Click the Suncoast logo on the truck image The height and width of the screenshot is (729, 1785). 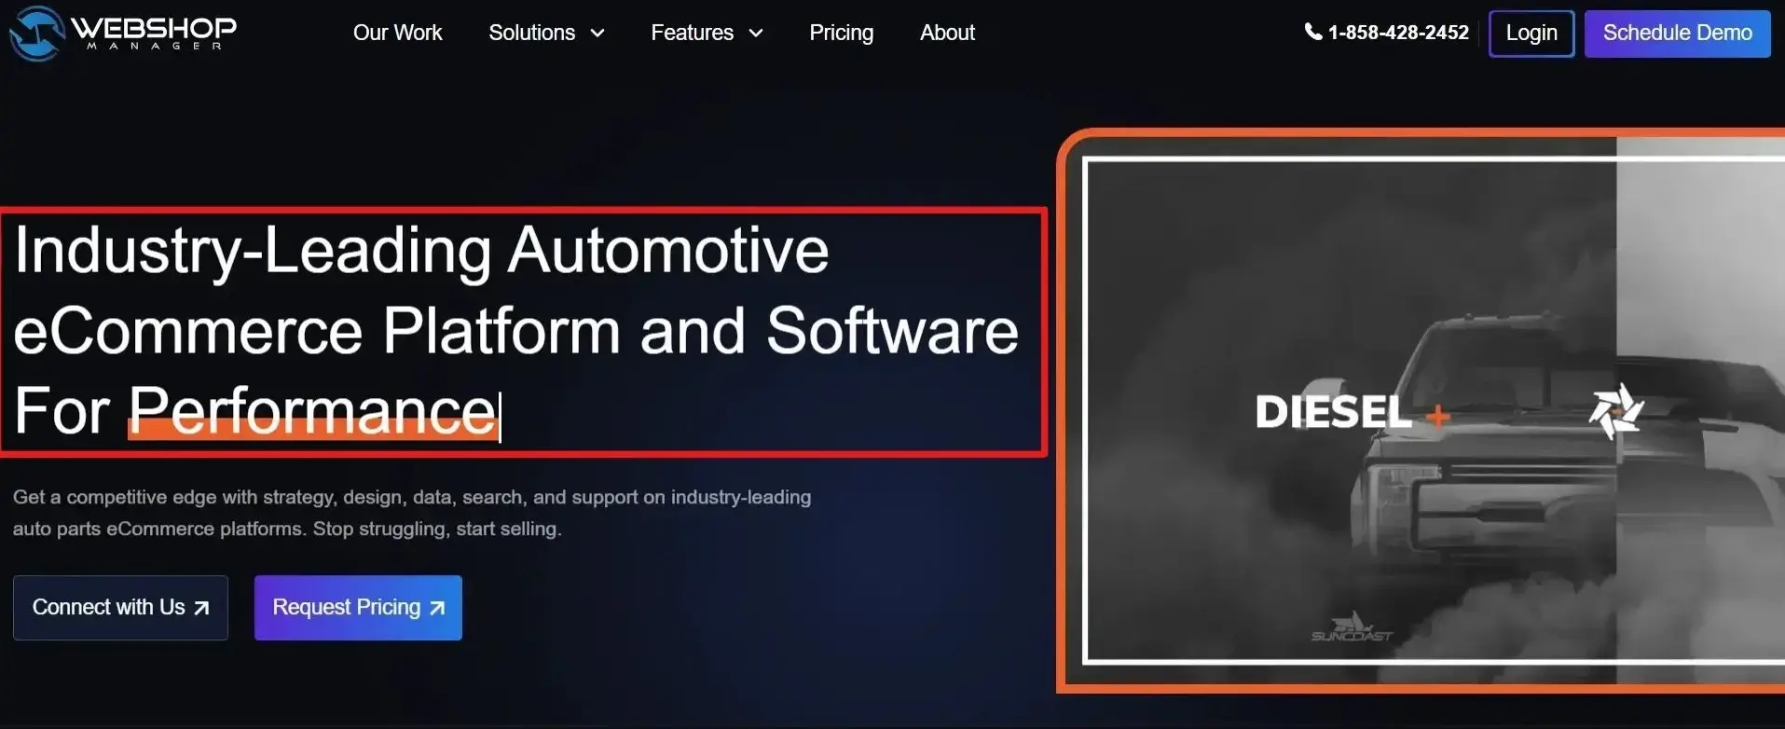pyautogui.click(x=1352, y=627)
